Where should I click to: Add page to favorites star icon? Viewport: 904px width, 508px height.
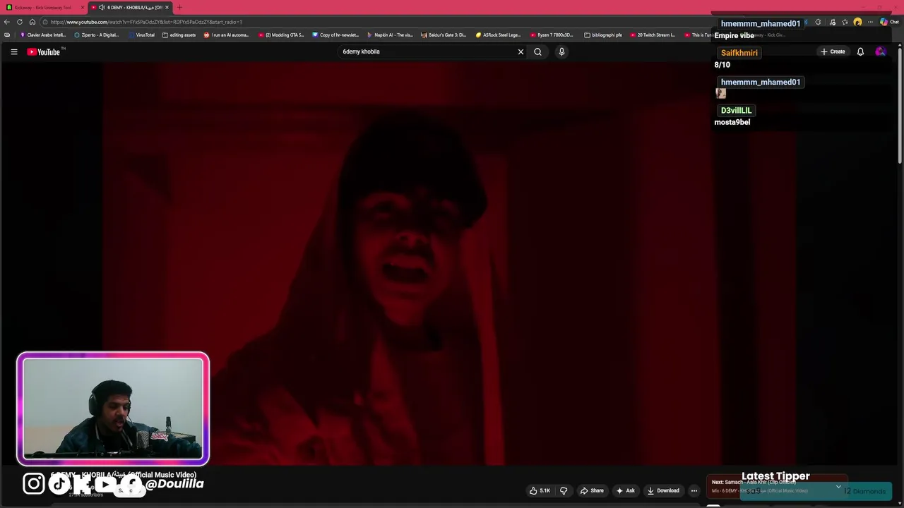845,22
